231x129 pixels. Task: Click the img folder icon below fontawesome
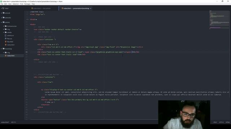click(6, 29)
